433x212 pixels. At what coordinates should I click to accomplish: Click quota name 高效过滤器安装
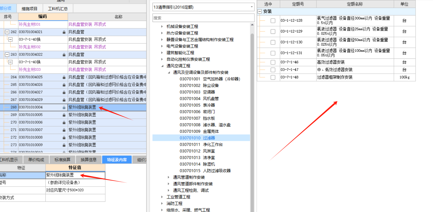[x=331, y=62]
